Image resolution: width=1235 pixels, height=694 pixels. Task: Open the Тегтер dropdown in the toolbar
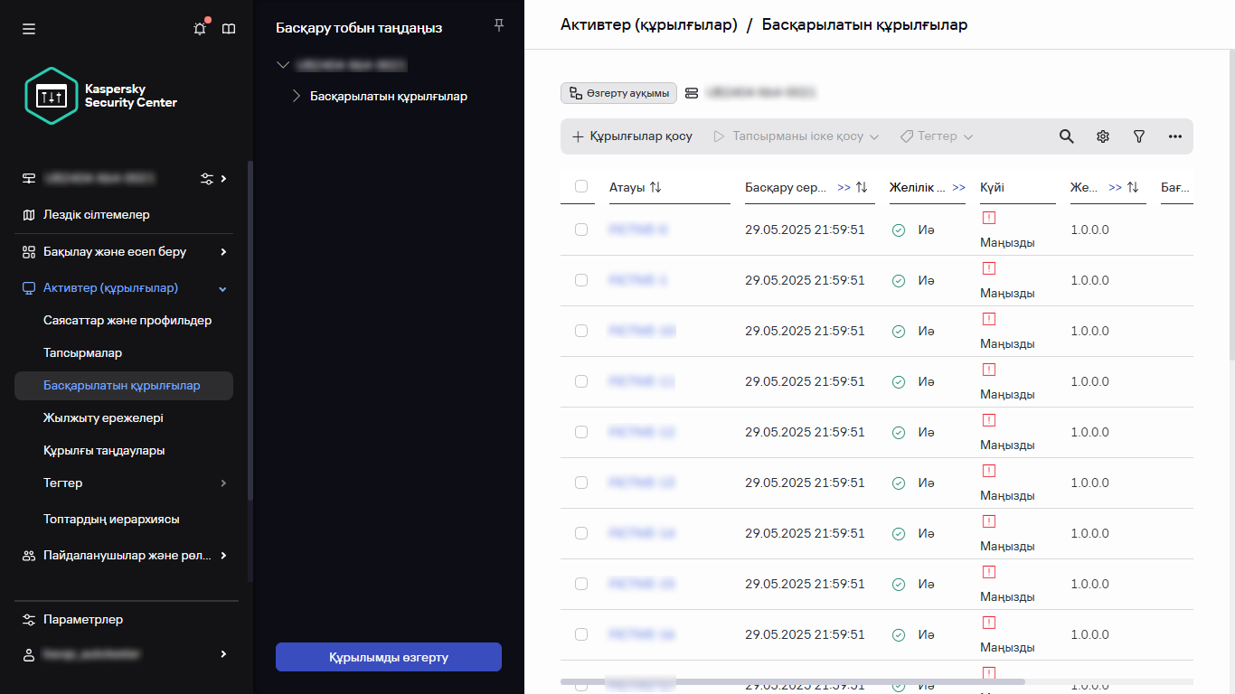pos(936,136)
